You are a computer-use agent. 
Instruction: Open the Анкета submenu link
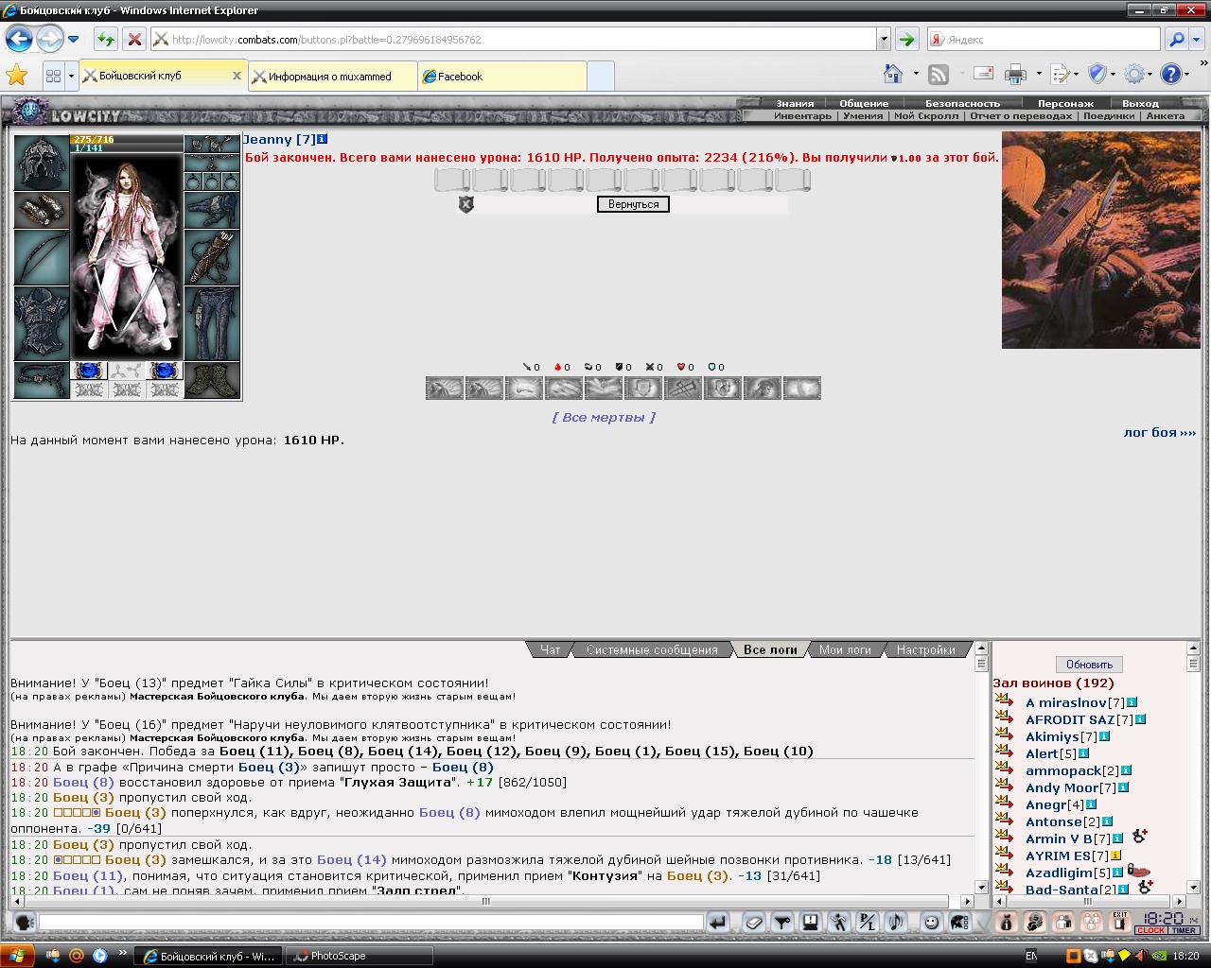click(1165, 115)
